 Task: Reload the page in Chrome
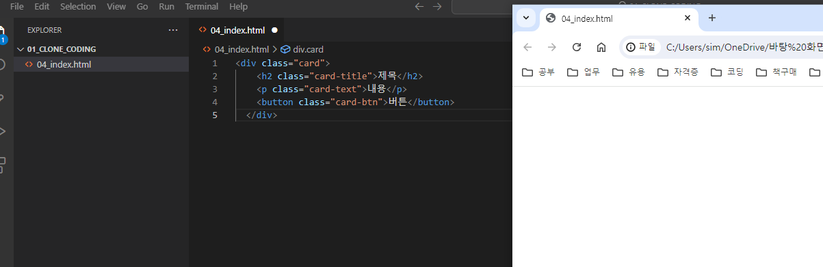click(x=577, y=47)
